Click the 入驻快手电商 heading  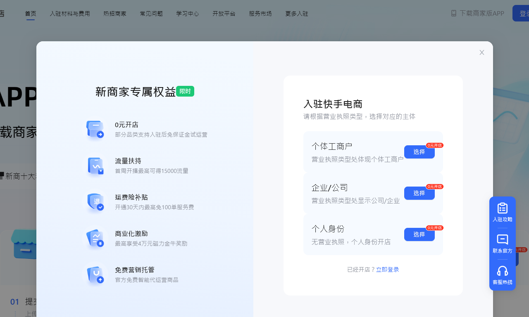(333, 104)
